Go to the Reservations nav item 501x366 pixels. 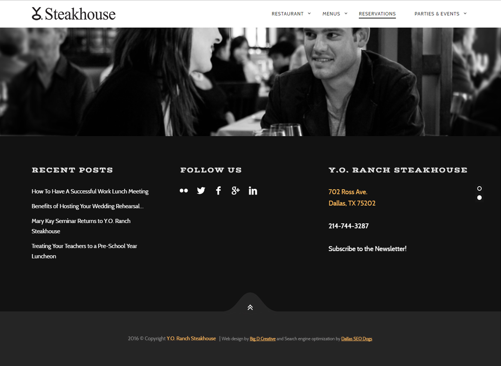pyautogui.click(x=377, y=14)
